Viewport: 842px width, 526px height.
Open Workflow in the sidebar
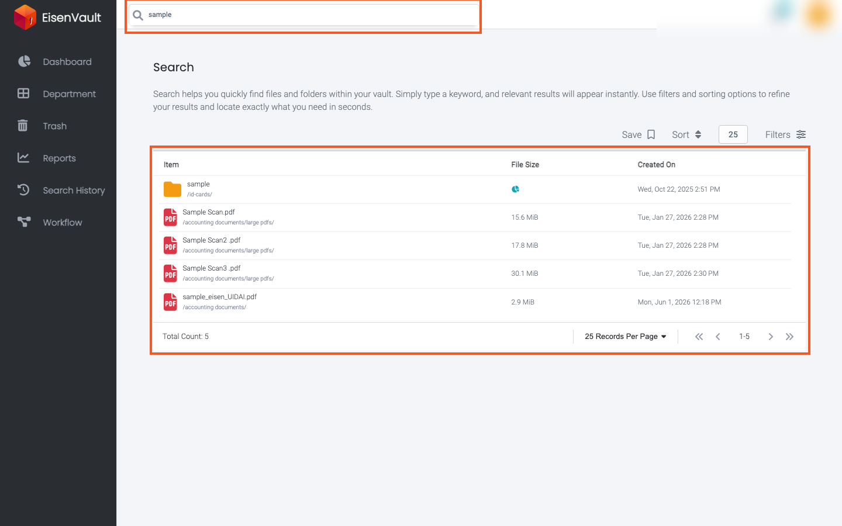[62, 223]
